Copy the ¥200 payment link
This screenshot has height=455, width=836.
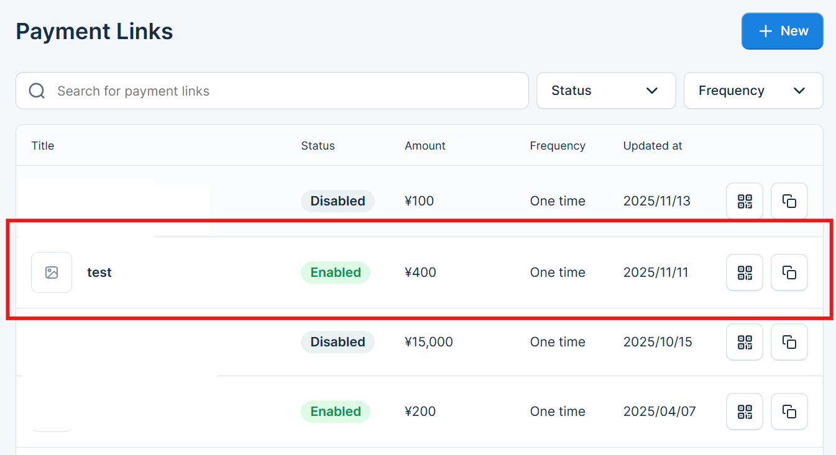(789, 412)
